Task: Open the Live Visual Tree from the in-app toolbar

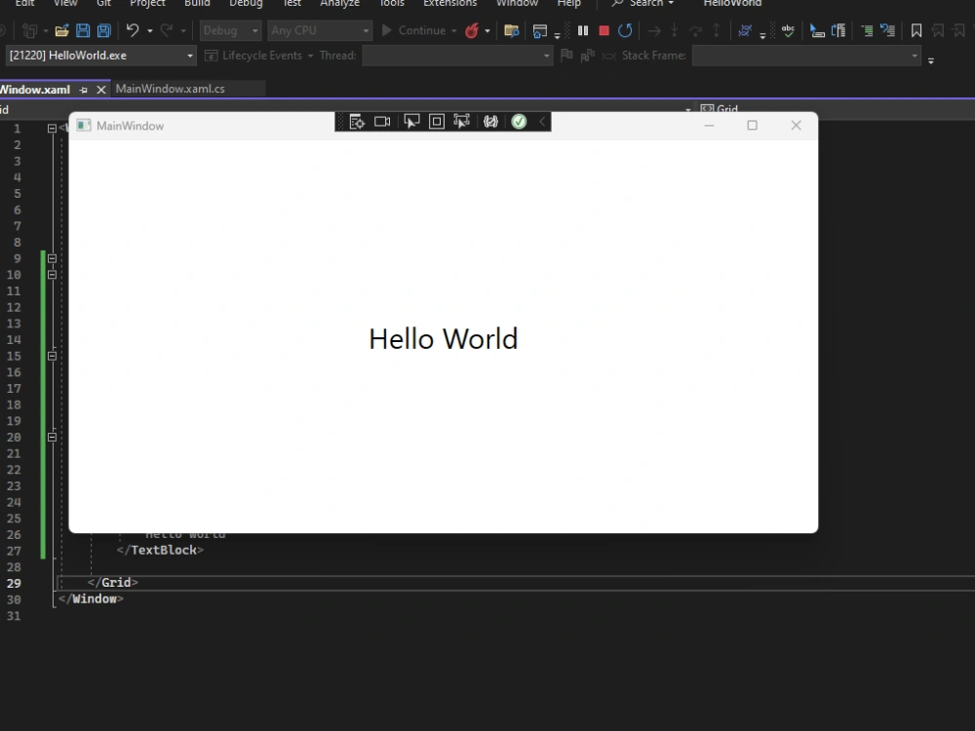Action: pos(357,121)
